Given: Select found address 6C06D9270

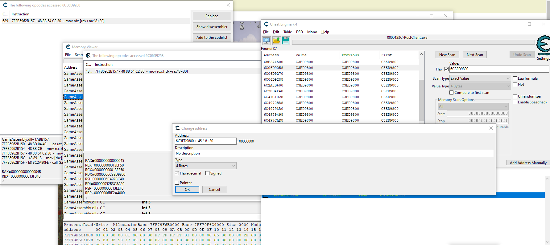Looking at the screenshot, I should pos(340,74).
